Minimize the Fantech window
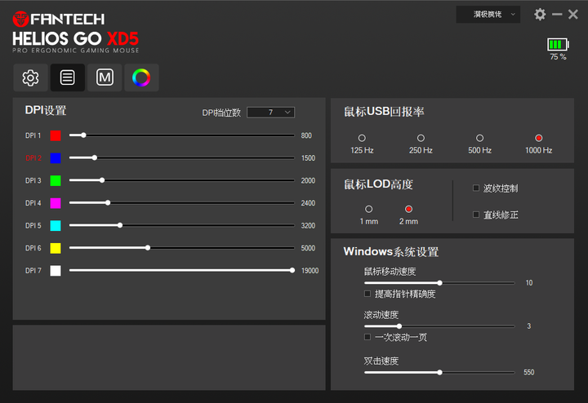Screen dimensions: 588x403 pos(557,14)
